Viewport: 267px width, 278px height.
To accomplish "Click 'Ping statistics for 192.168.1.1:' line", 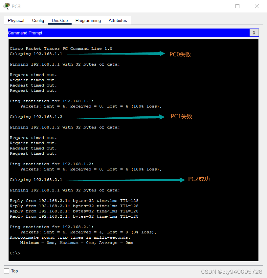I will (x=52, y=101).
